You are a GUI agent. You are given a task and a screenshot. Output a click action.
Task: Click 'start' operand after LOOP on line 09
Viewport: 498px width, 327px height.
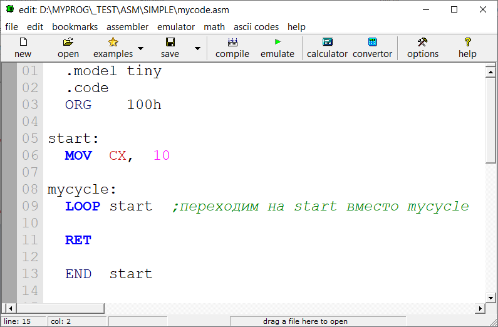tap(131, 206)
